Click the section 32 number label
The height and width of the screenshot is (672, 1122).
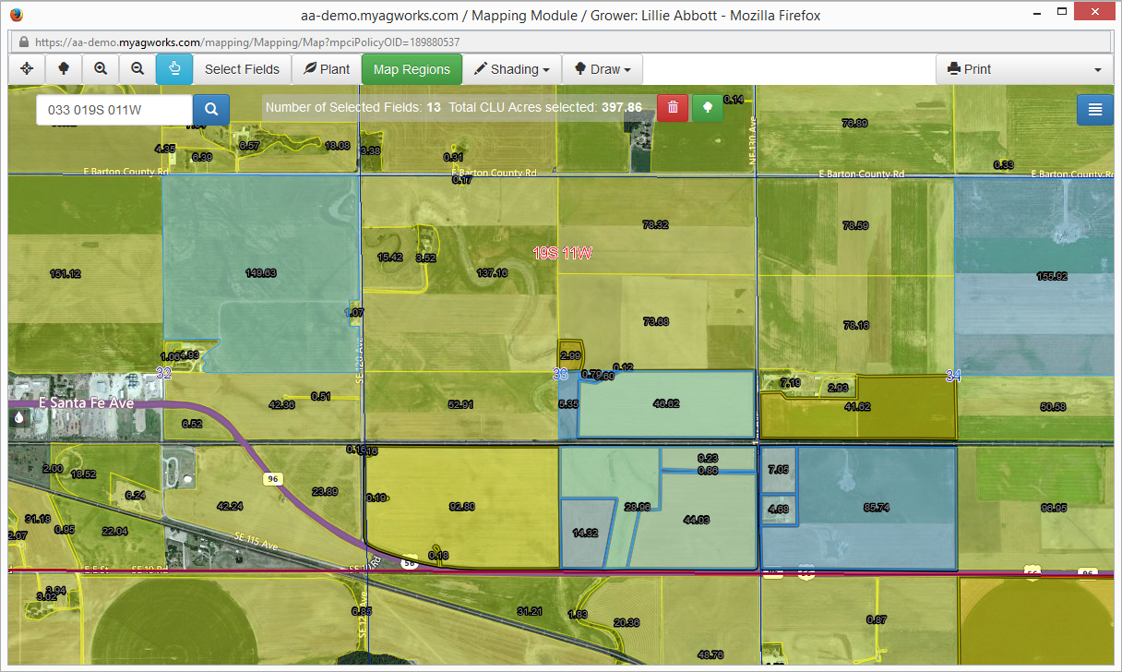point(164,373)
